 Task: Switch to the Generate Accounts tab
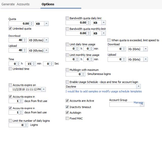pyautogui.click(x=15, y=4)
